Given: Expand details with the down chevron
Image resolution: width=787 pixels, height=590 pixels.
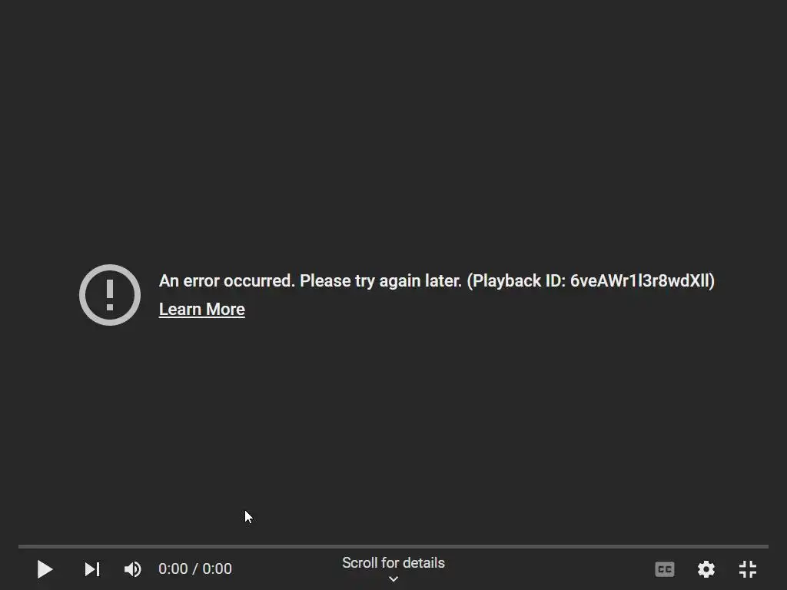Looking at the screenshot, I should [393, 579].
